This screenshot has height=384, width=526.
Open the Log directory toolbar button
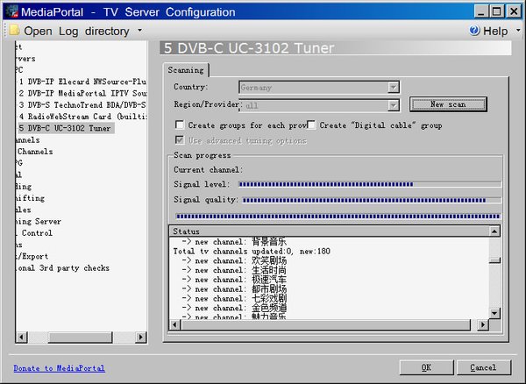(76, 31)
